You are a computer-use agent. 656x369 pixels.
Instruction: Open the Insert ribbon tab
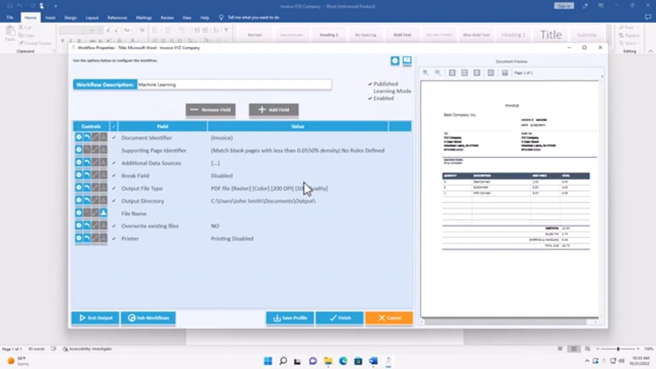50,17
